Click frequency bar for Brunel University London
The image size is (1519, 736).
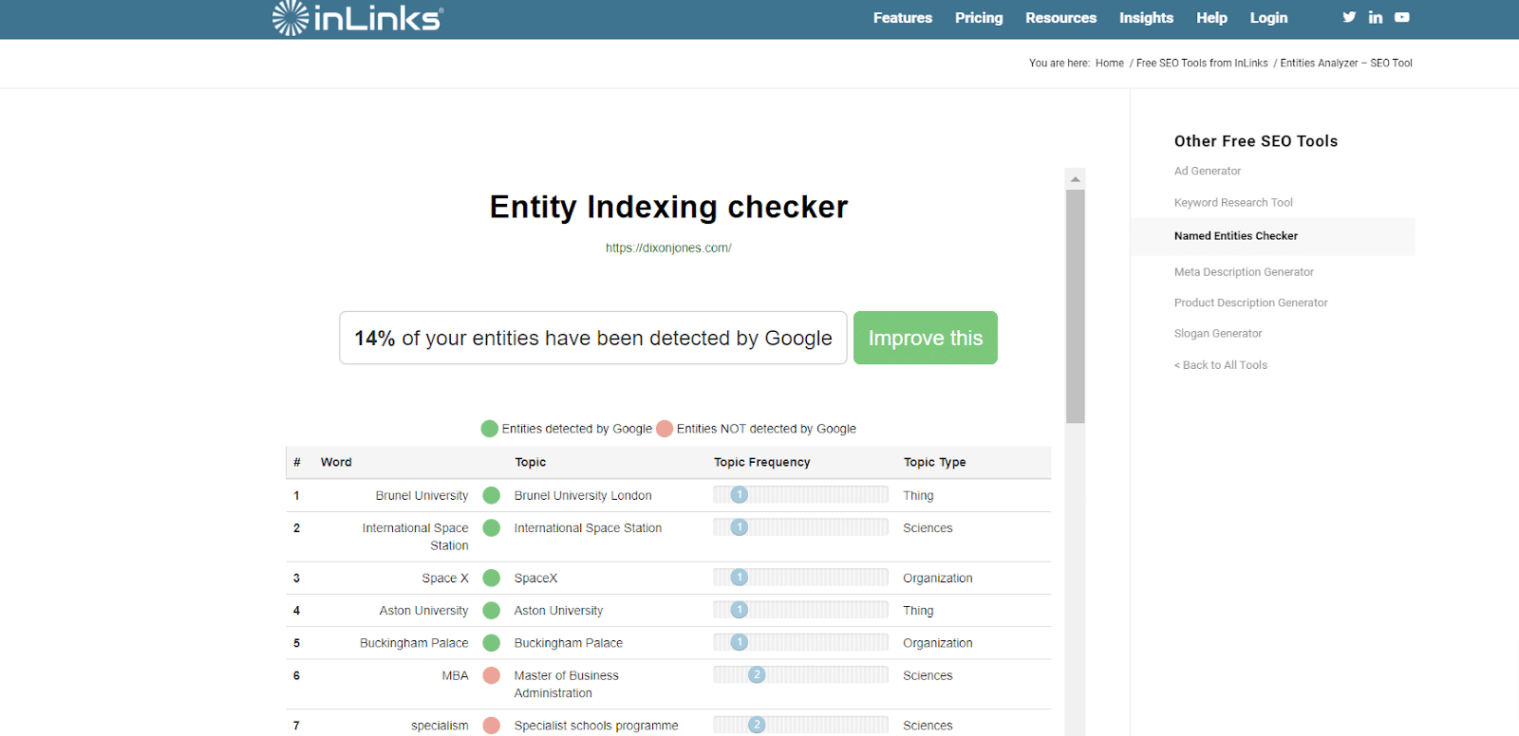point(800,494)
